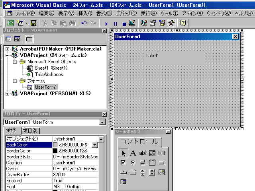Screen dimensions: 255x191
Task: Click the View Microsoft Excel toolbar icon
Action: tap(11, 23)
